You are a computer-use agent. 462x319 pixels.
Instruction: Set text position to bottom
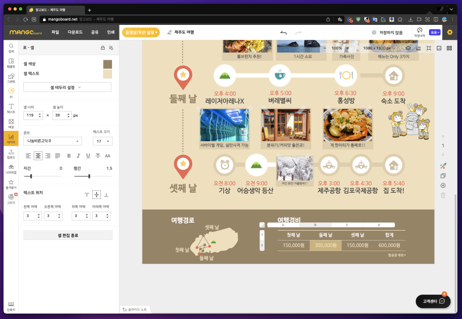coord(106,195)
